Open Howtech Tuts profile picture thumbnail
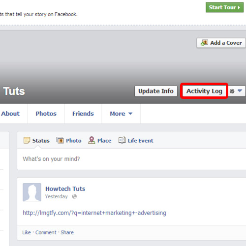246x246 pixels. tap(32, 192)
